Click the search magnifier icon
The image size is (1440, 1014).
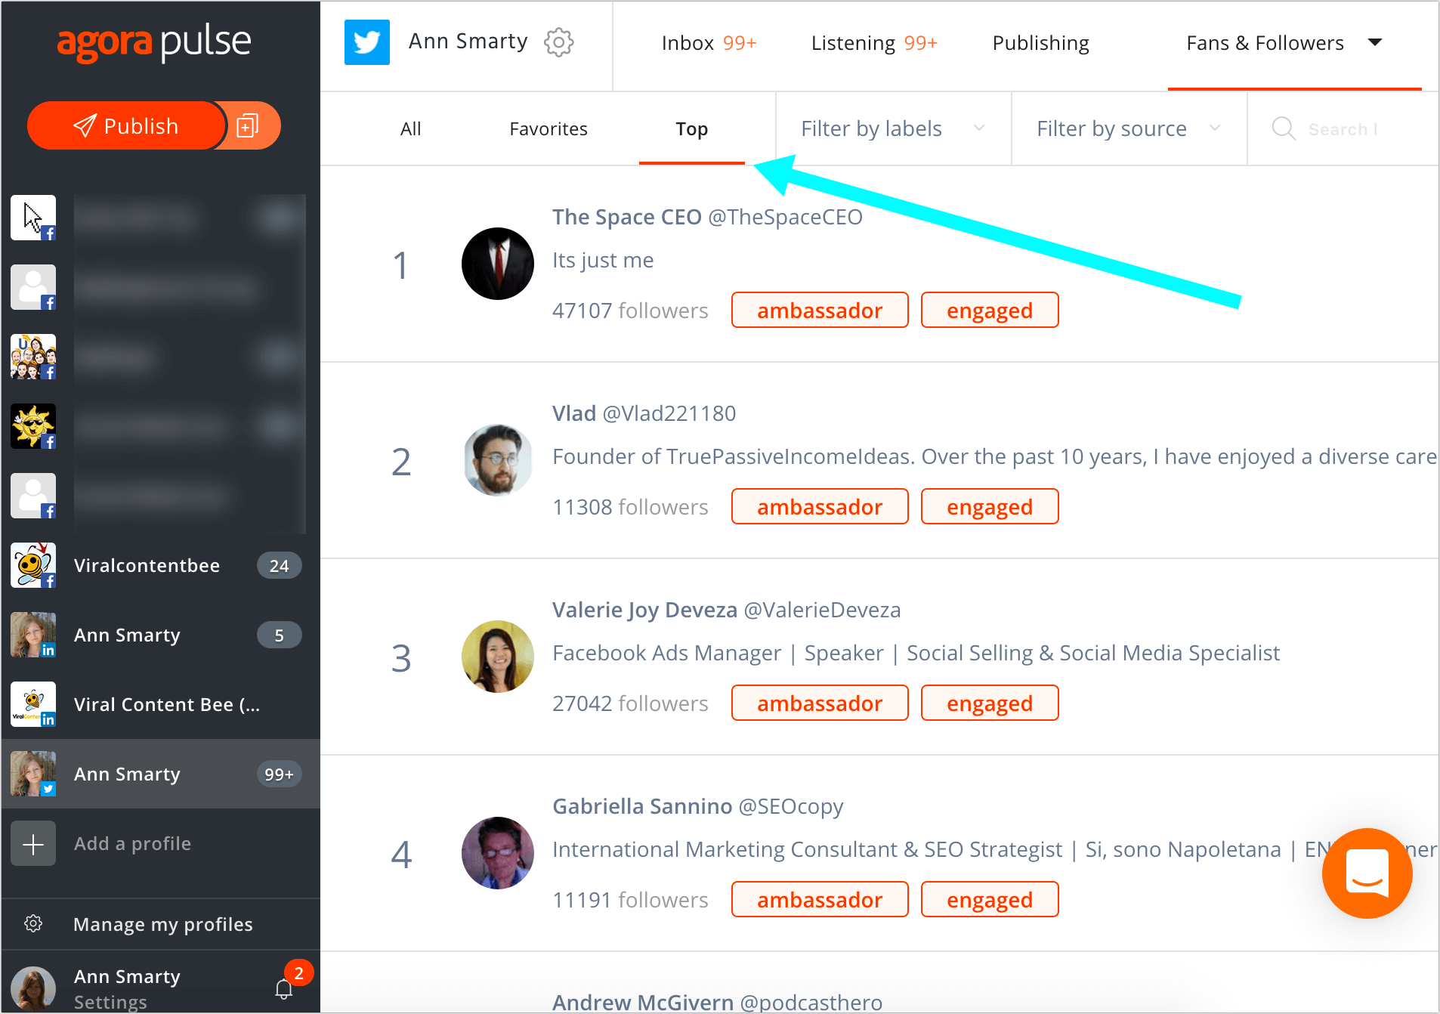click(1284, 128)
